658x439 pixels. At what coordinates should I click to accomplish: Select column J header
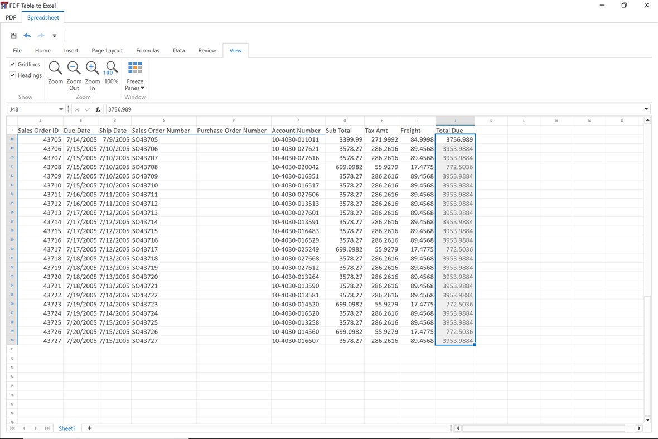(455, 120)
